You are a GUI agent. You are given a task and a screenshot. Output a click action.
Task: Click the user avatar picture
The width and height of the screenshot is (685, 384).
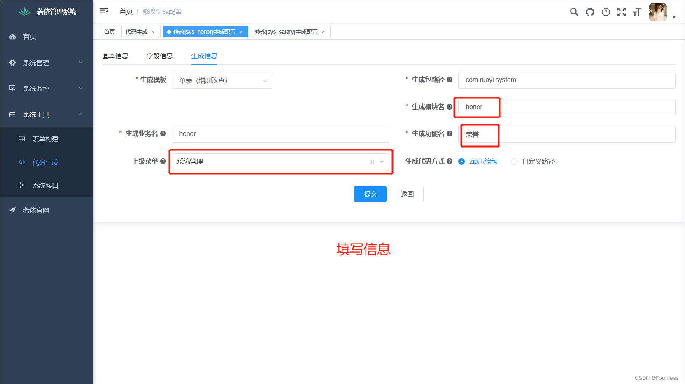click(658, 12)
